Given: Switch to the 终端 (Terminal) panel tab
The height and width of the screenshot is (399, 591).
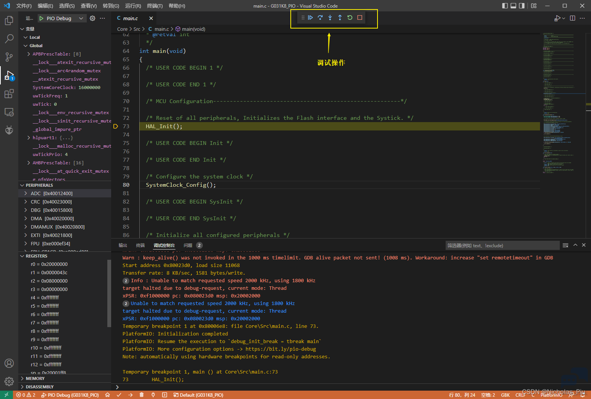Looking at the screenshot, I should (140, 245).
